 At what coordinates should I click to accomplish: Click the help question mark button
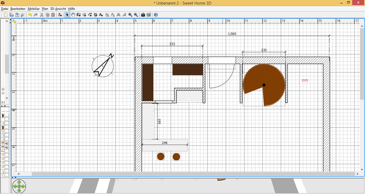coord(156,15)
